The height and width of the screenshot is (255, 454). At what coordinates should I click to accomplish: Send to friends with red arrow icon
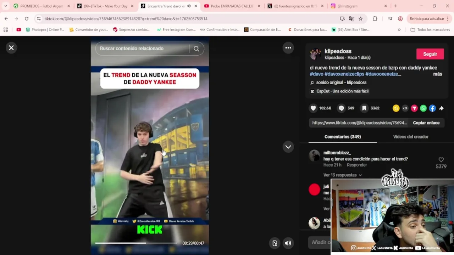click(414, 108)
